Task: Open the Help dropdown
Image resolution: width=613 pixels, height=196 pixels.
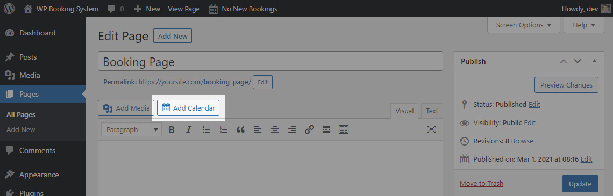Action: coord(583,25)
